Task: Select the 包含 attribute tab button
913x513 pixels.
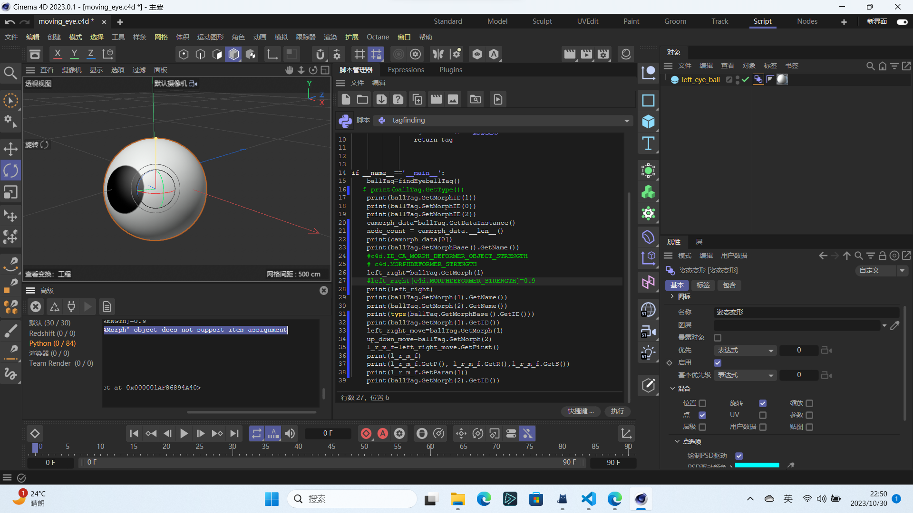Action: (729, 285)
